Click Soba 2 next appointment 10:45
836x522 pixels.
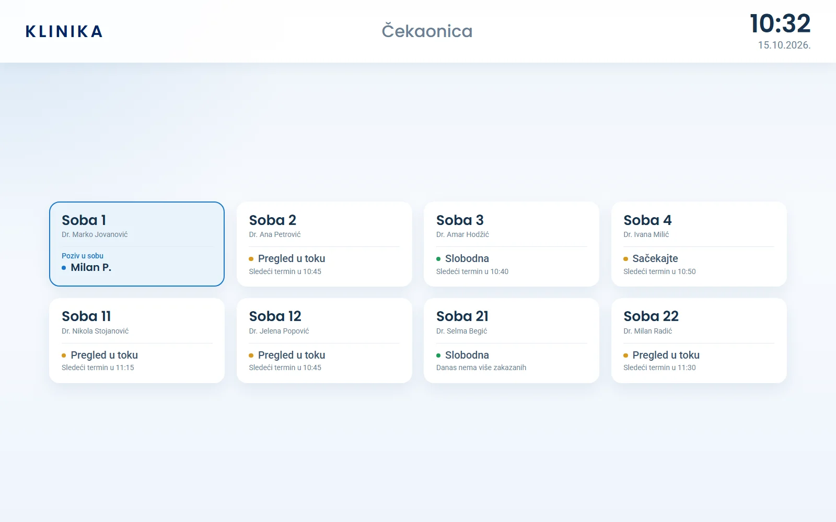pyautogui.click(x=285, y=271)
